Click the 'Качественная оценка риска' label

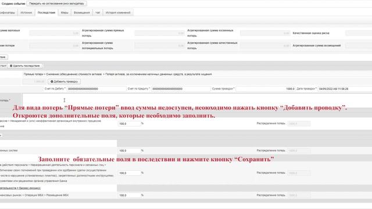tap(311, 33)
